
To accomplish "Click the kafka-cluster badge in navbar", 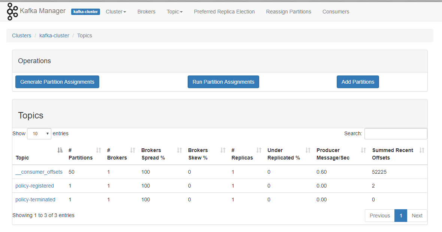I will pyautogui.click(x=85, y=12).
